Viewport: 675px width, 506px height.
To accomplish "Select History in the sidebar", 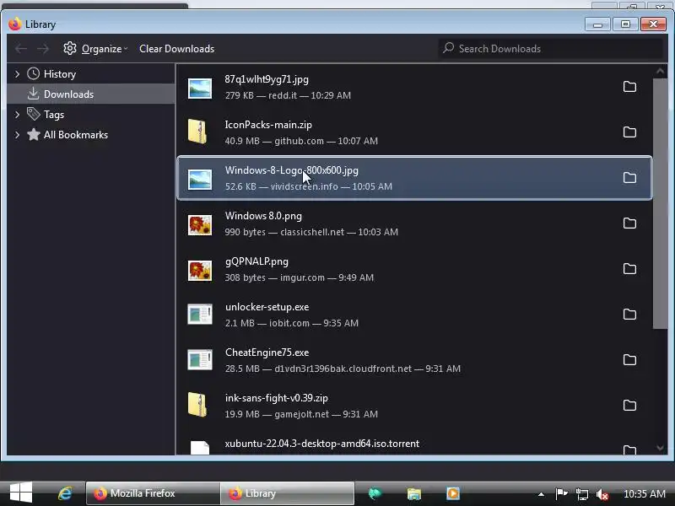I will 91,73.
